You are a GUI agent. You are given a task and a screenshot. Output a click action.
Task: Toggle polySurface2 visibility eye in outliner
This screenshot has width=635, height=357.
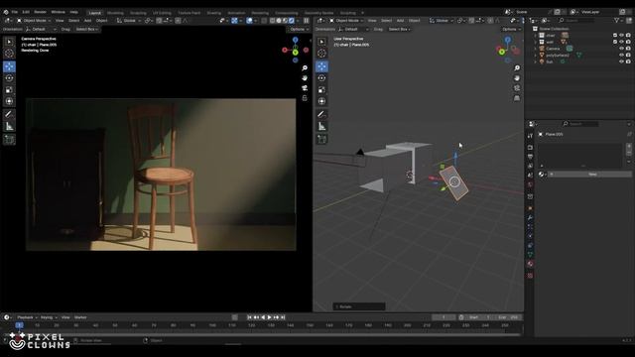622,56
